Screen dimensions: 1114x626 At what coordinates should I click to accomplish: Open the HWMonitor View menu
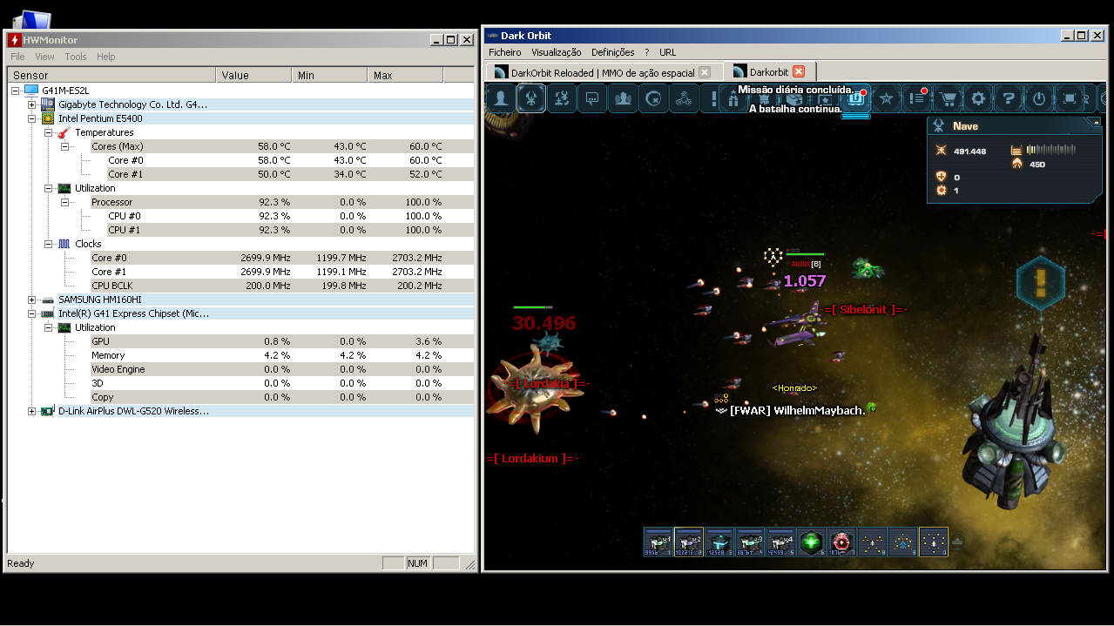44,57
